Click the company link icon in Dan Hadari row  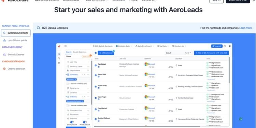[x=169, y=67]
